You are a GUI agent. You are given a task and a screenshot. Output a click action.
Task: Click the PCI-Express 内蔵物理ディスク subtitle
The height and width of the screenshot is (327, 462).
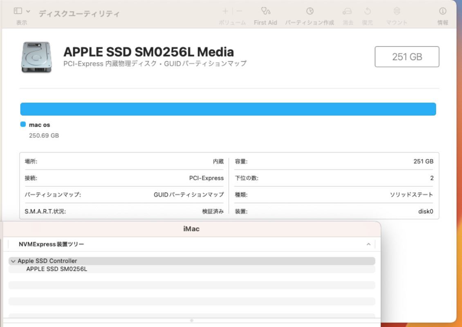click(155, 64)
